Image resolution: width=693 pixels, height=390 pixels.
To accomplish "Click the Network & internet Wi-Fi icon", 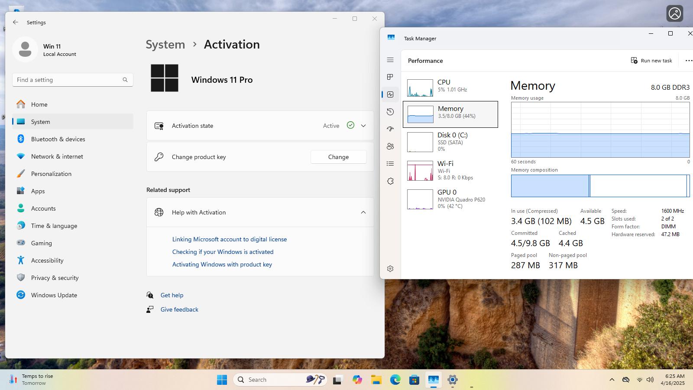I will click(21, 156).
